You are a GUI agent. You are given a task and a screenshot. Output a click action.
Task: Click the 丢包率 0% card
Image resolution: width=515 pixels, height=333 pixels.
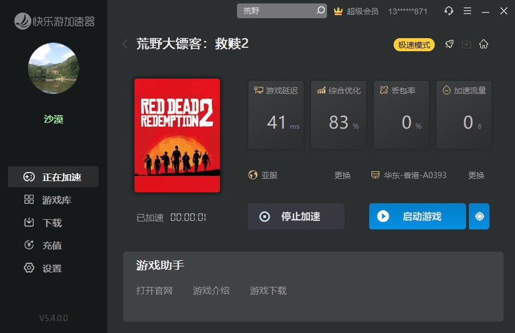tap(401, 115)
